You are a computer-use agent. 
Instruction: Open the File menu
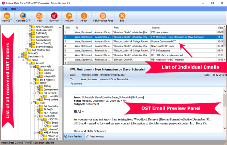coord(5,8)
